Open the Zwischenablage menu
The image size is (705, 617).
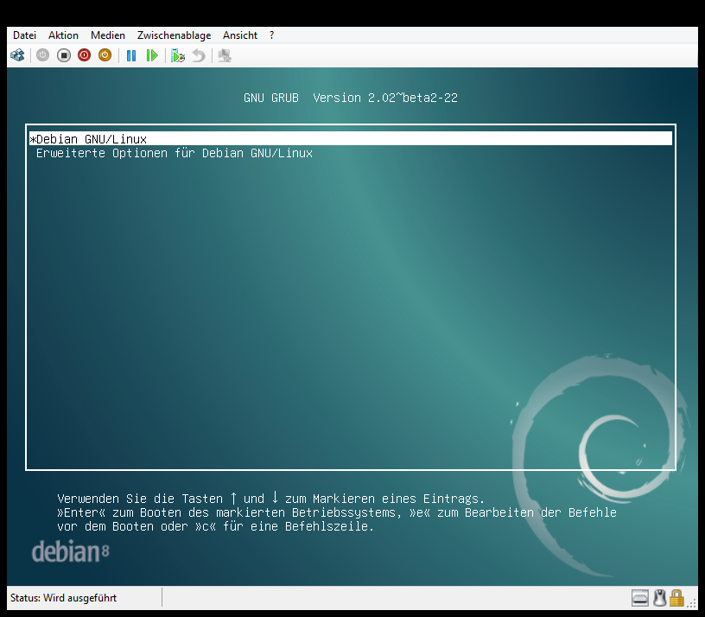click(x=174, y=35)
